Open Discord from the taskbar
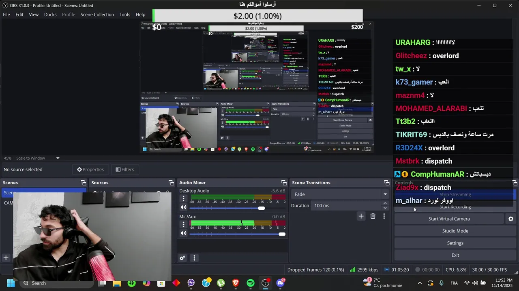The image size is (519, 291). click(x=280, y=283)
